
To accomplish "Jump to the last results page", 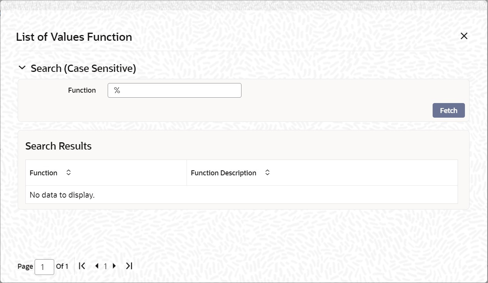I will 129,266.
